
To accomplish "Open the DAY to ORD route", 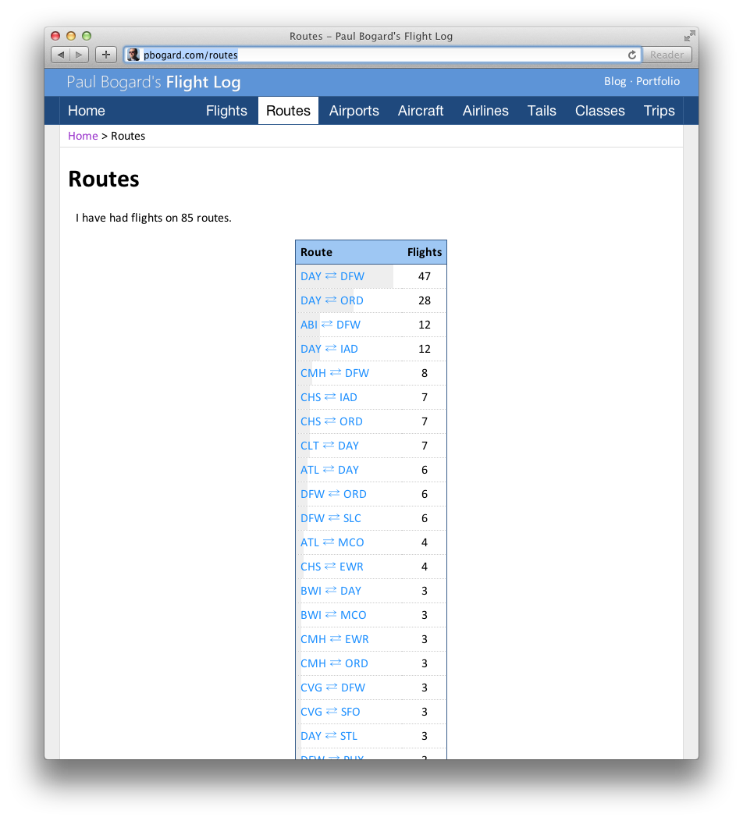I will click(x=332, y=300).
